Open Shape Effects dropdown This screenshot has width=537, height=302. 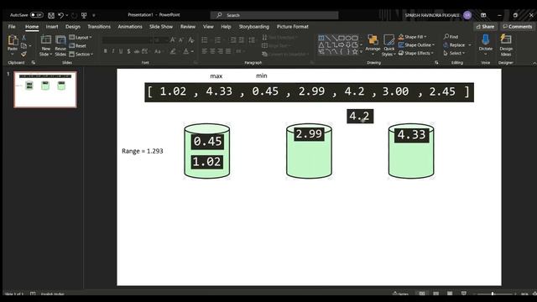pyautogui.click(x=416, y=53)
